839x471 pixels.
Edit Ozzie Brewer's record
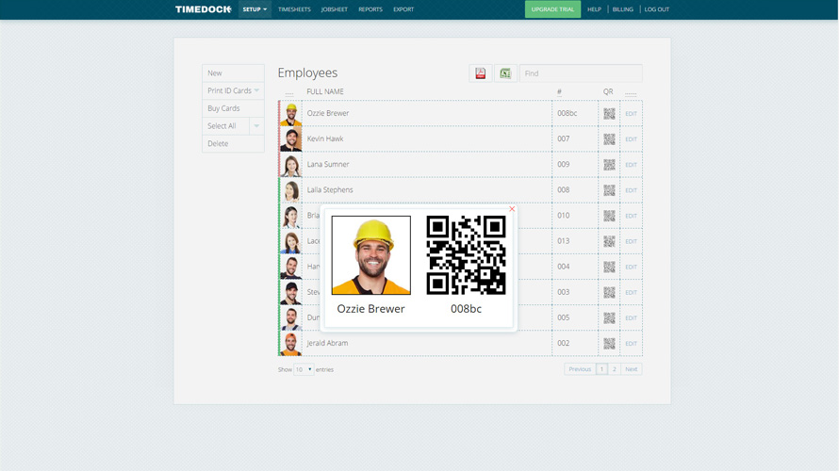(632, 114)
